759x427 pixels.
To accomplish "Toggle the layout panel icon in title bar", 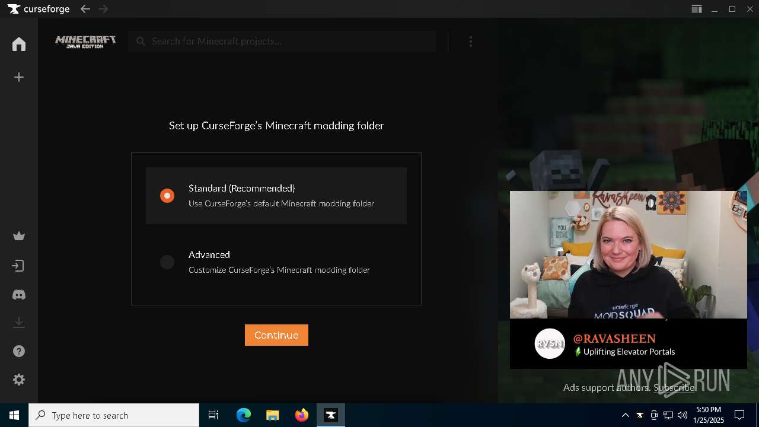I will tap(697, 9).
